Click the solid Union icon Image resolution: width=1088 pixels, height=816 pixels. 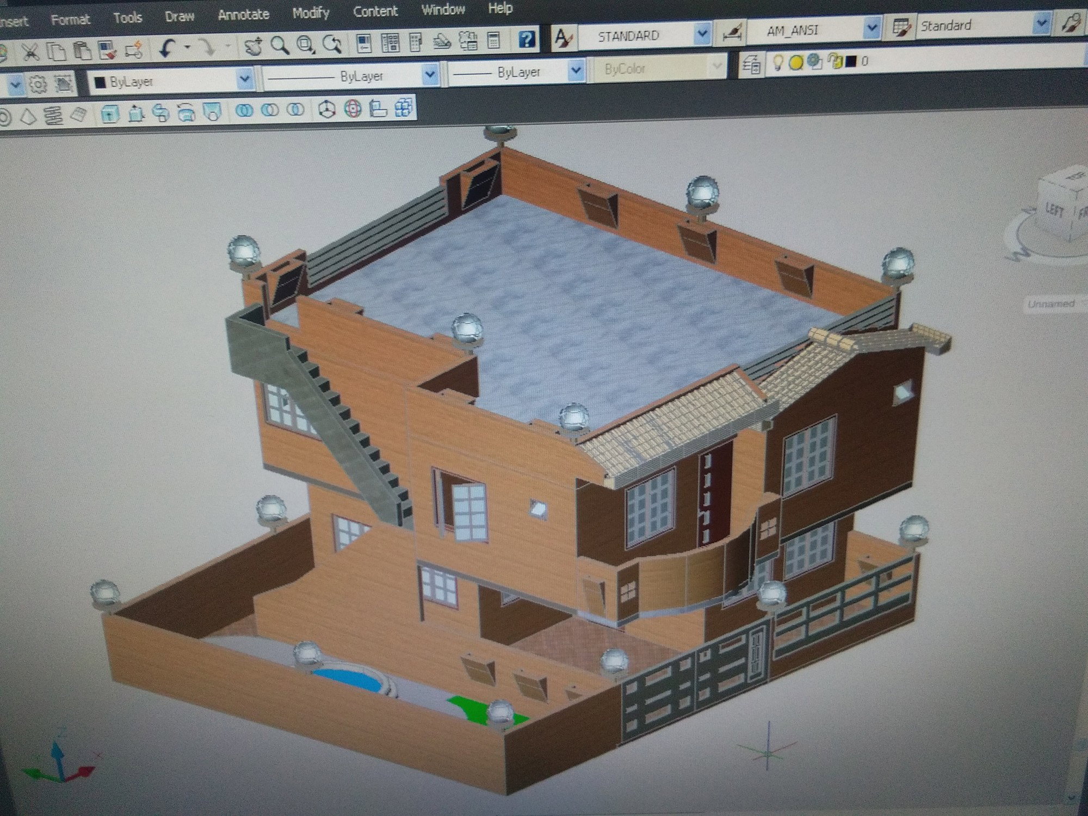(x=244, y=111)
